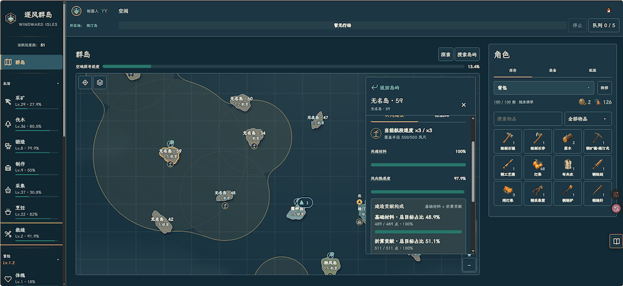Image resolution: width=623 pixels, height=286 pixels.
Task: Open the book icon at right edge
Action: [616, 241]
